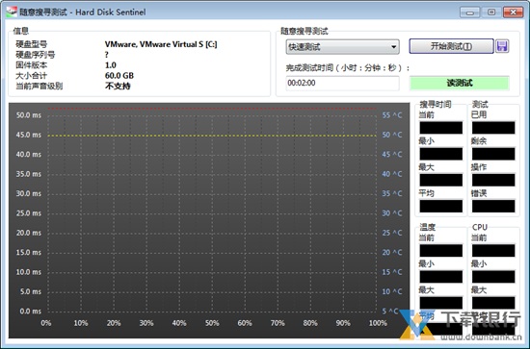Click the 30 °C temperature axis label
The width and height of the screenshot is (530, 349).
pos(392,213)
